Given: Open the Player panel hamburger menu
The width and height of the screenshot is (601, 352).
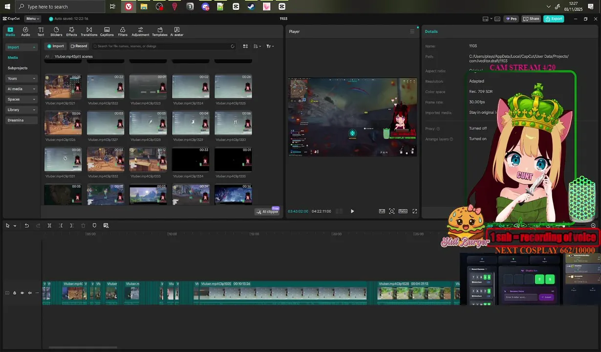Looking at the screenshot, I should 412,31.
